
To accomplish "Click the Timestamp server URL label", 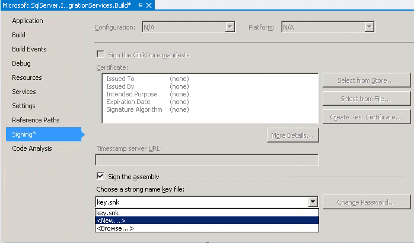I will point(129,148).
